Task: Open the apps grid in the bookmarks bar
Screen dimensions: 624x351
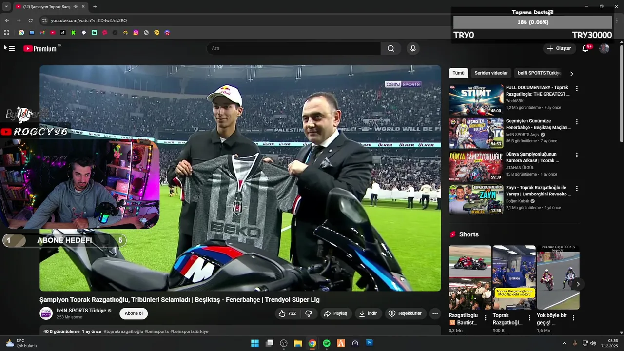Action: (x=6, y=33)
